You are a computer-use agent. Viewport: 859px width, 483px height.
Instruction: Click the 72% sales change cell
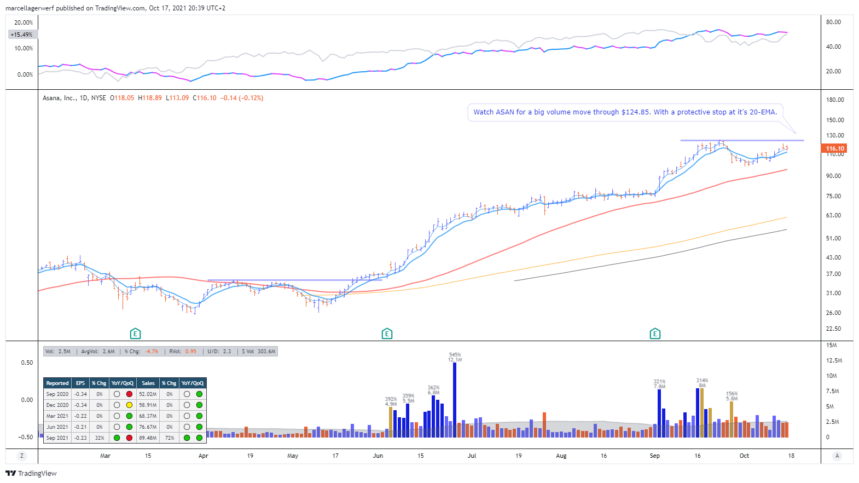coord(170,438)
